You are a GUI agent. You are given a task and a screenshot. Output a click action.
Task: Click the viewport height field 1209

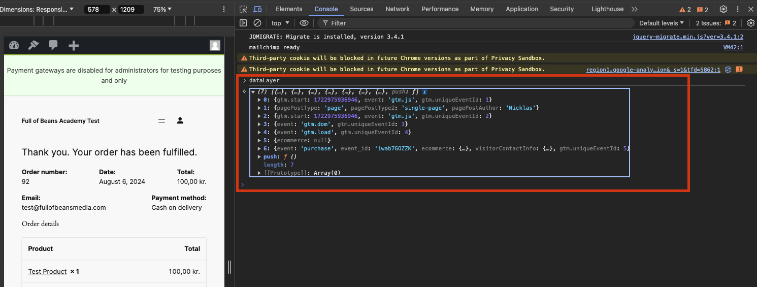pos(131,9)
